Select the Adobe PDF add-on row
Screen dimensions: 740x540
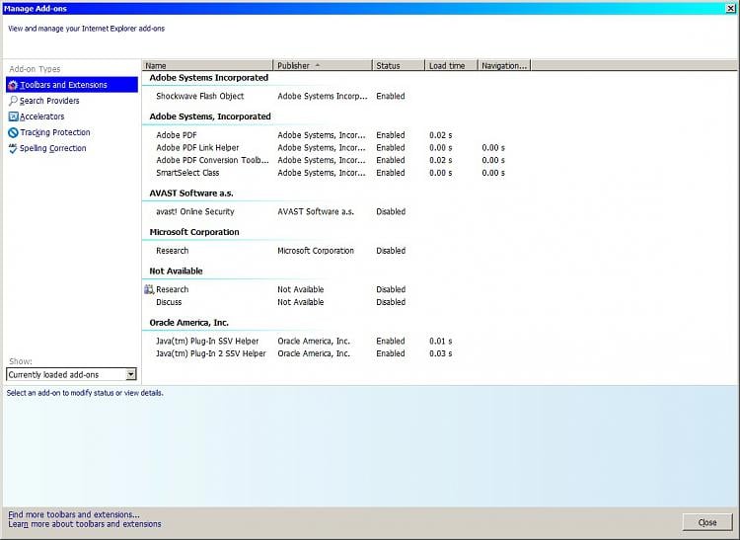click(176, 135)
